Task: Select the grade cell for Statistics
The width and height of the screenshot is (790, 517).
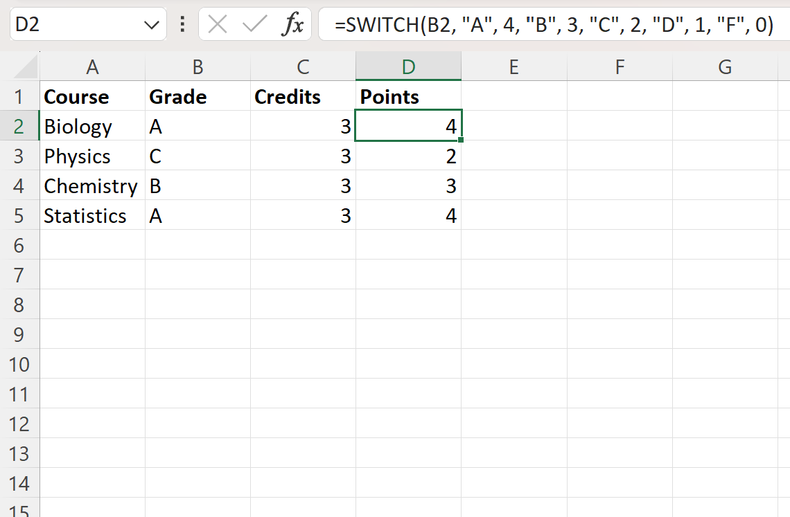Action: (197, 215)
